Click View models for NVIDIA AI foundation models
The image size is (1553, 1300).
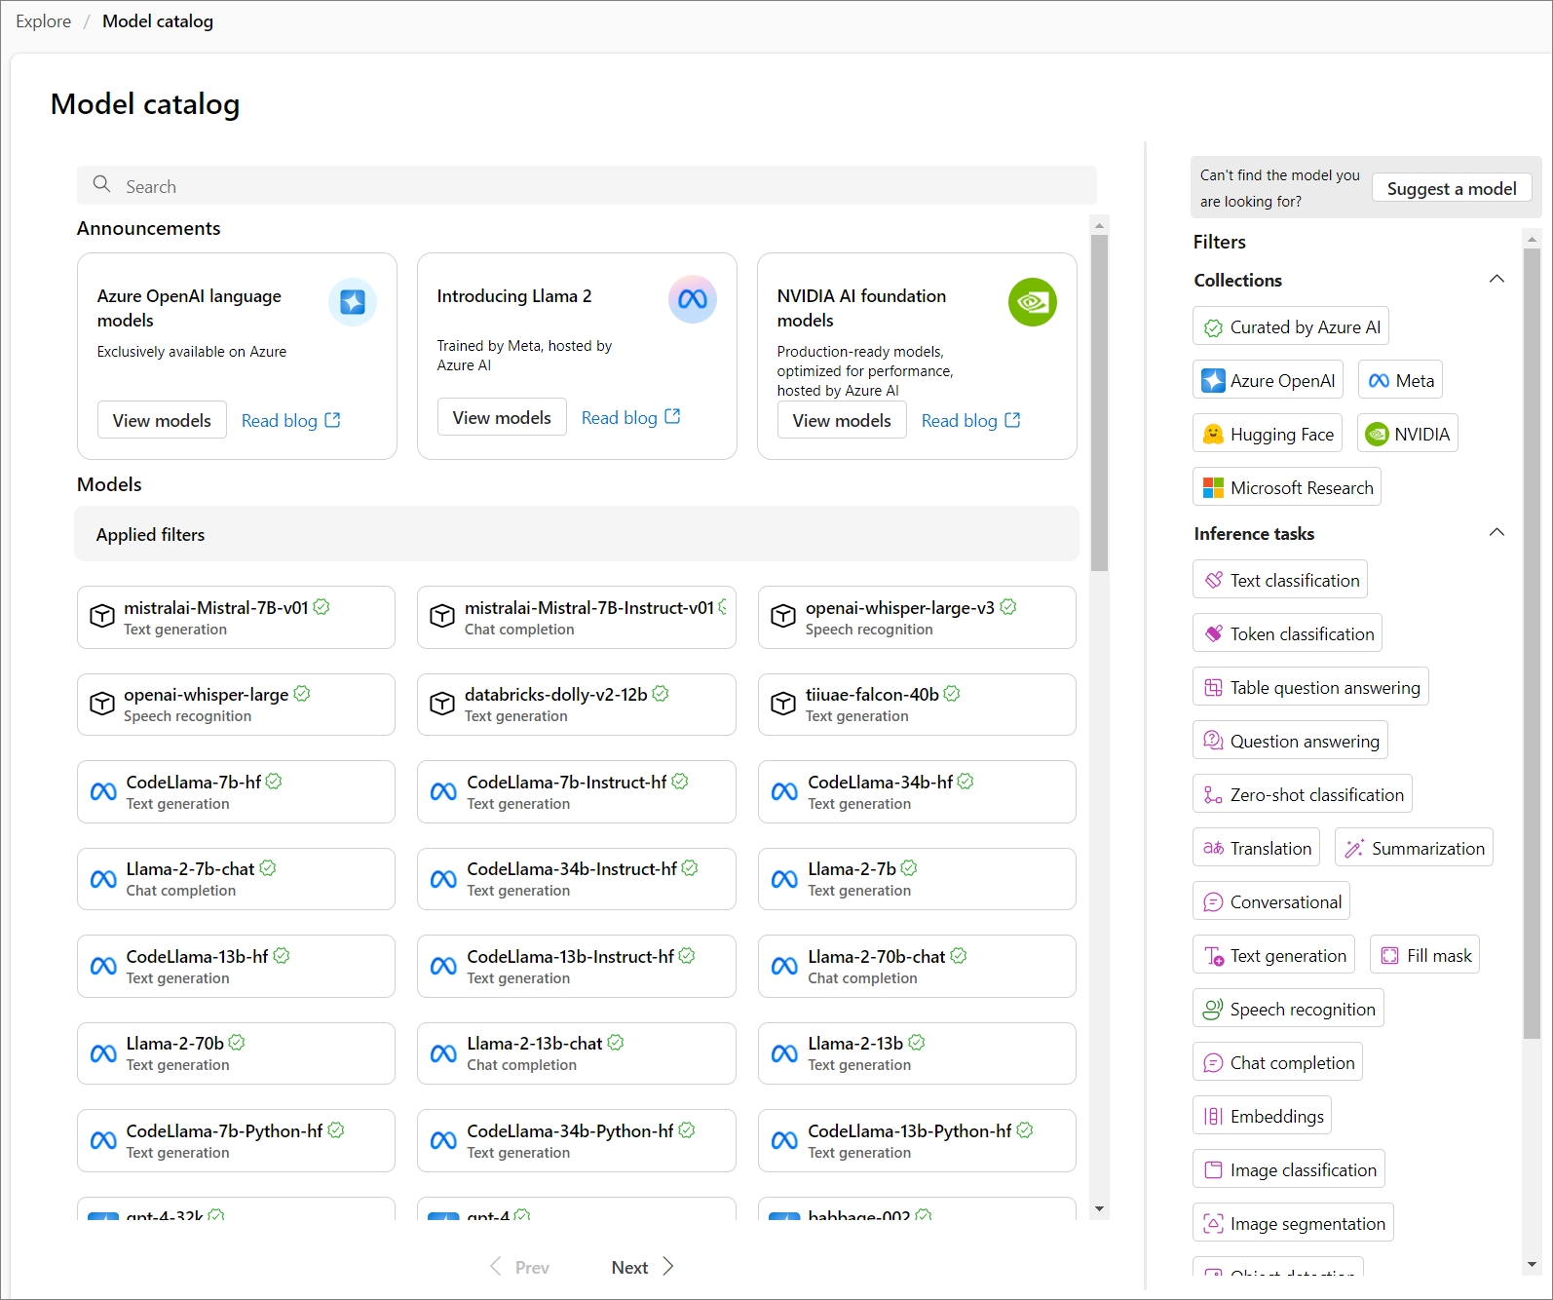coord(842,420)
